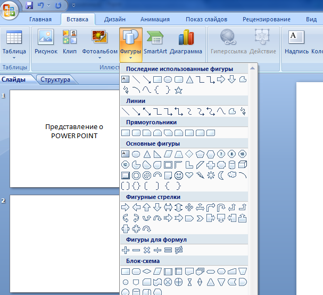The width and height of the screenshot is (323, 295).
Task: Insert a text box with the Надпись button
Action: click(x=296, y=42)
